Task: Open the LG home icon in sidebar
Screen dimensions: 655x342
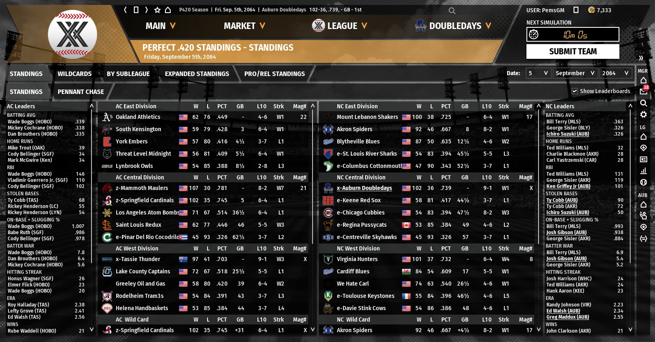Action: [x=643, y=136]
